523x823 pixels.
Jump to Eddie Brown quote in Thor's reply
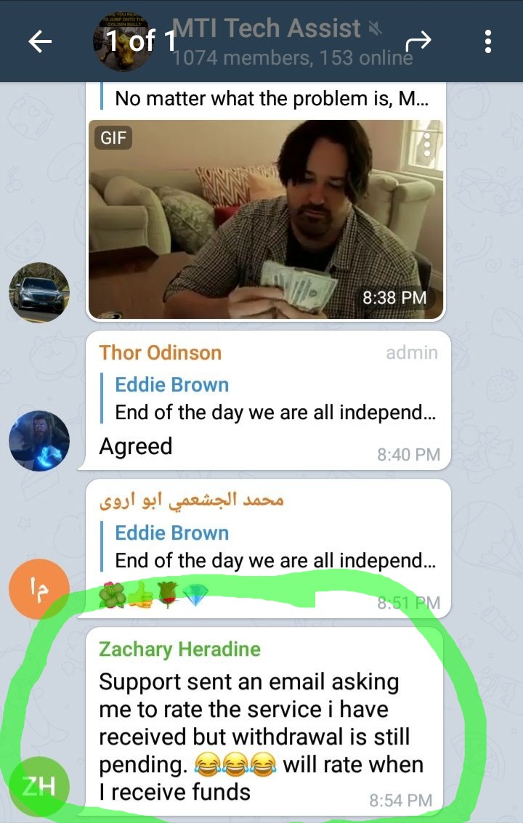(x=268, y=399)
